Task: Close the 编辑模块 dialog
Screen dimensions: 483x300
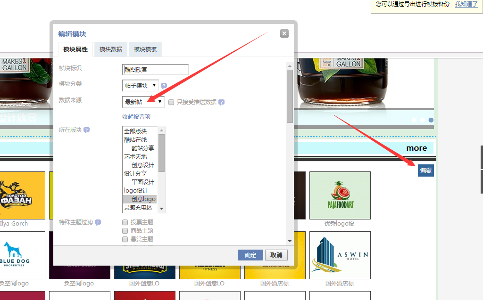Action: coord(284,33)
